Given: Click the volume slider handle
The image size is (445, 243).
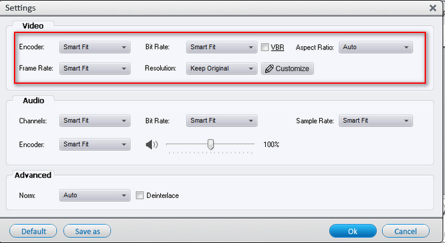Looking at the screenshot, I should point(210,144).
